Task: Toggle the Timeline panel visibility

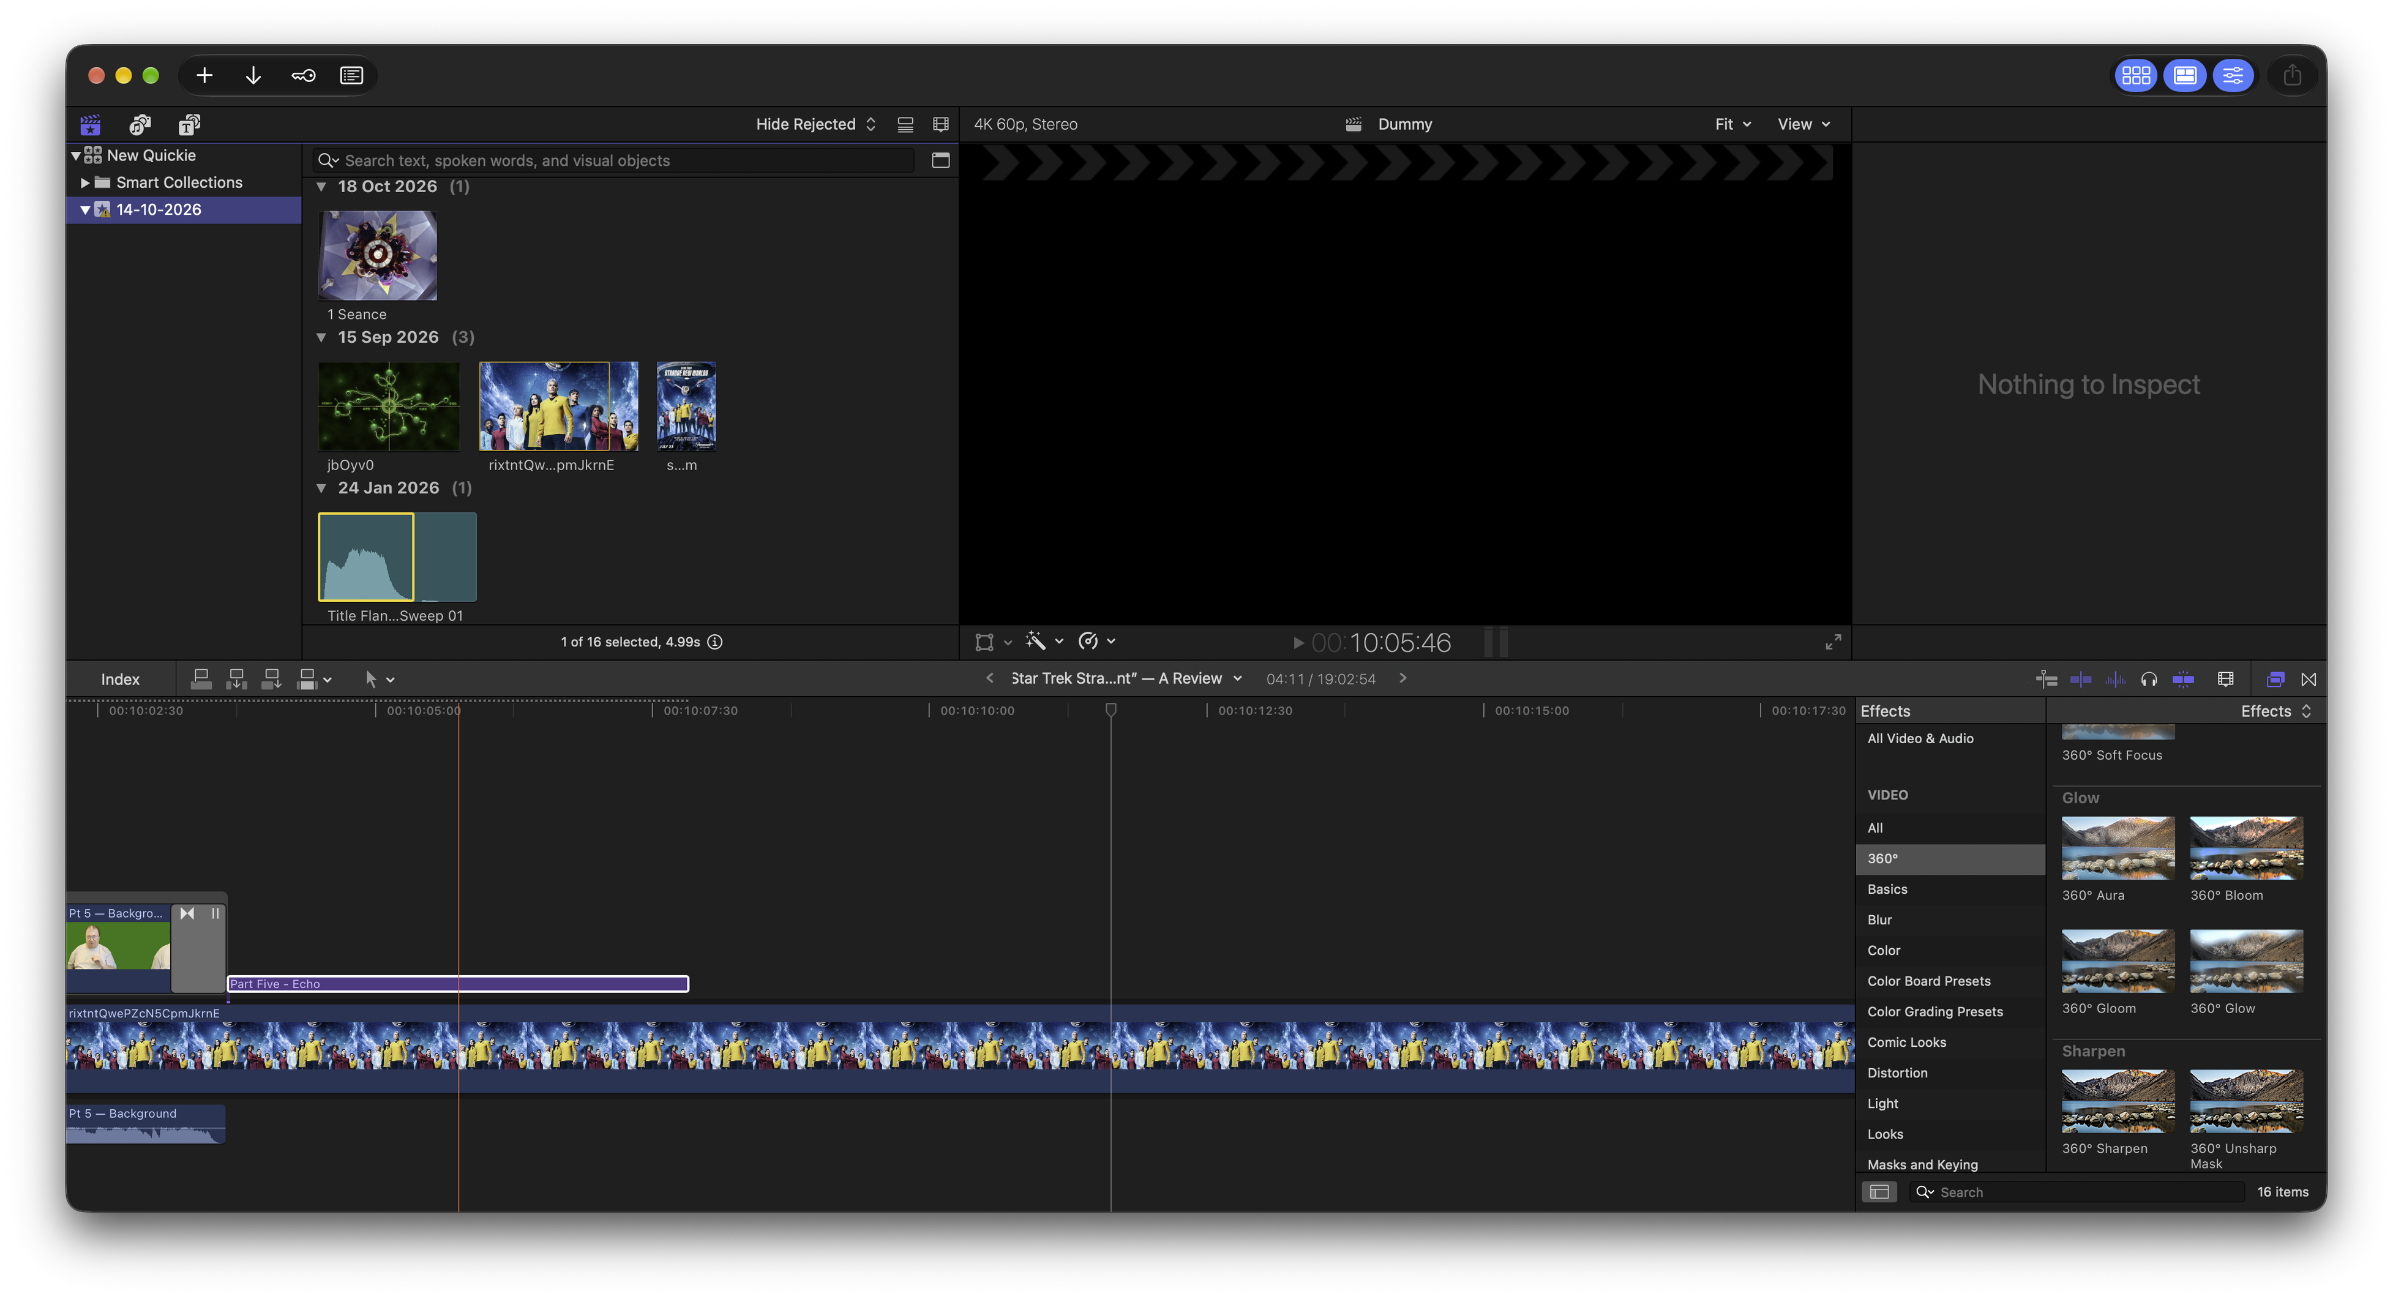Action: (2184, 75)
